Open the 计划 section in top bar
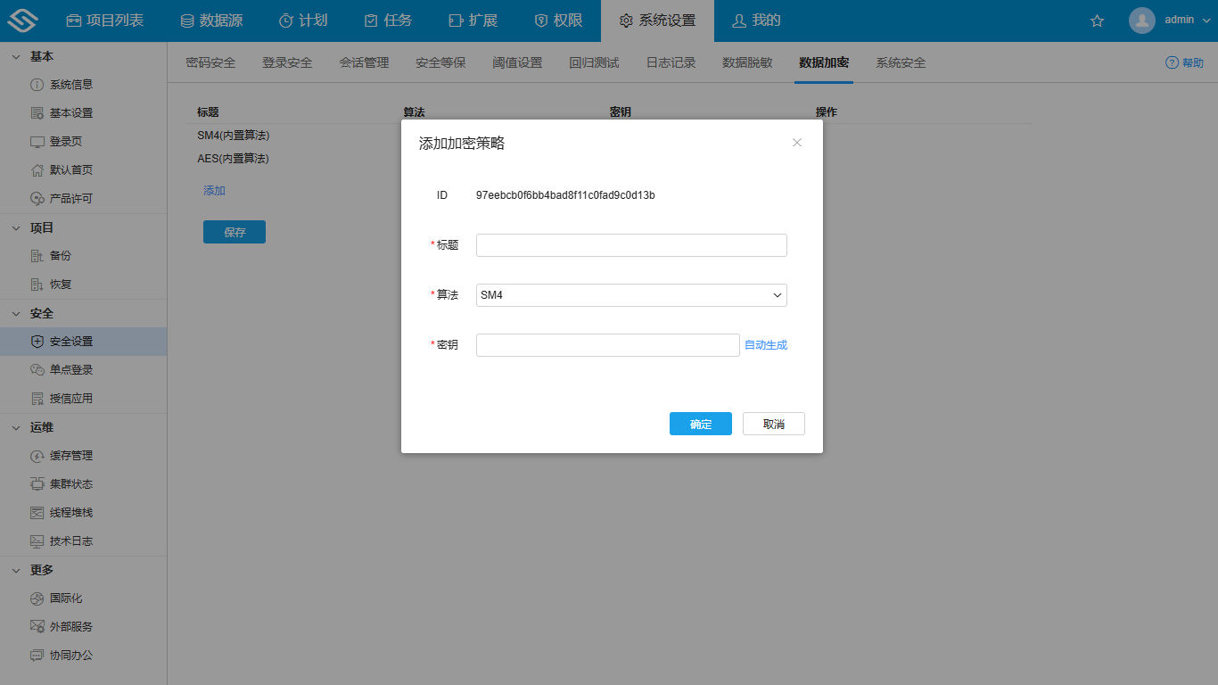This screenshot has height=685, width=1218. tap(303, 19)
